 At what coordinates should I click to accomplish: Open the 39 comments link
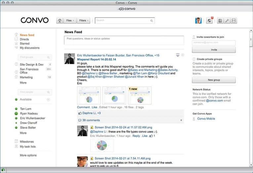point(91,120)
